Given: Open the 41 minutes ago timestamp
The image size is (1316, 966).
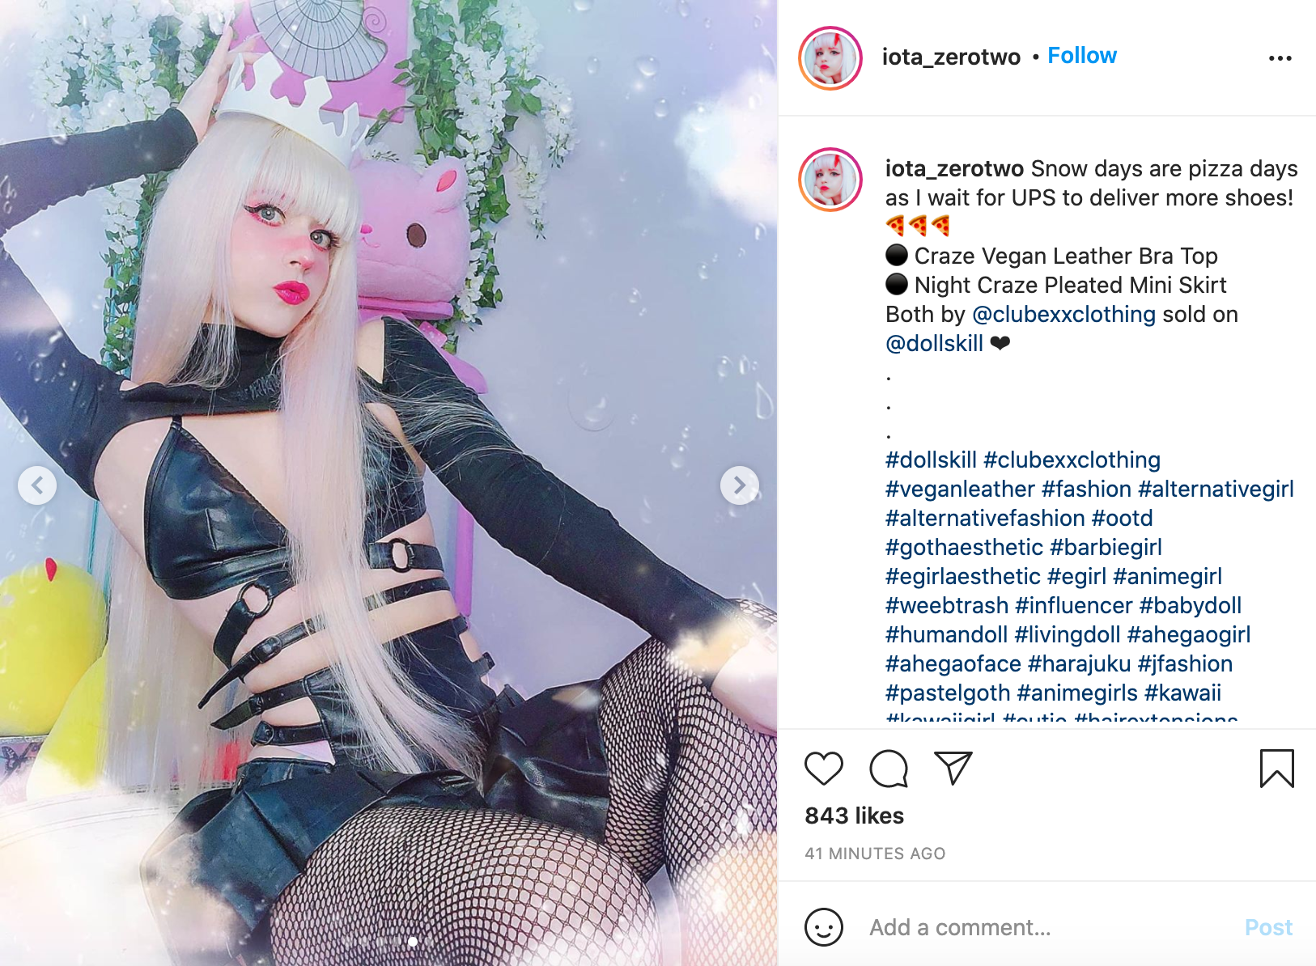Looking at the screenshot, I should coord(875,854).
